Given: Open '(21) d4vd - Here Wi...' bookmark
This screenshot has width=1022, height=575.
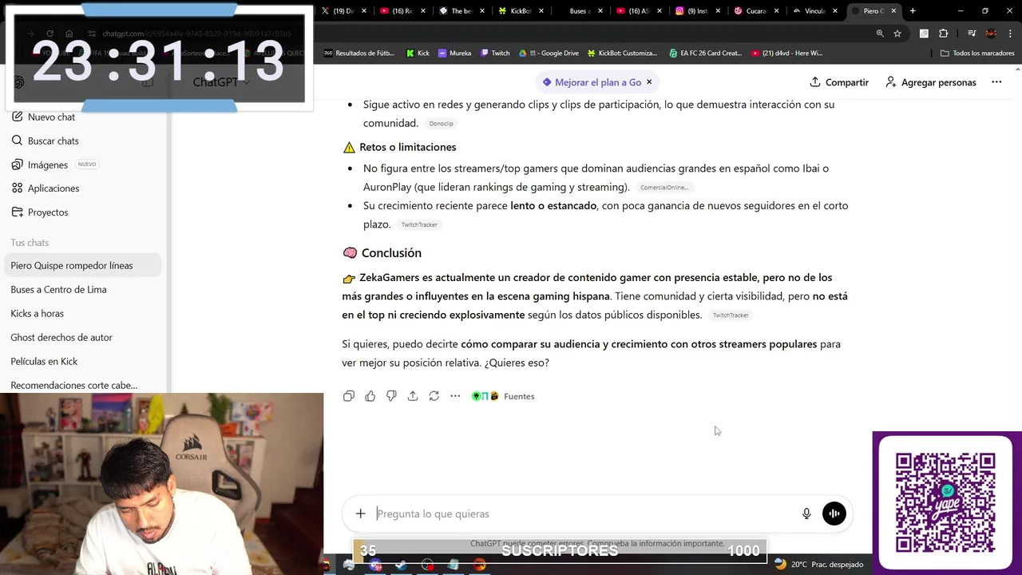Looking at the screenshot, I should [x=786, y=54].
